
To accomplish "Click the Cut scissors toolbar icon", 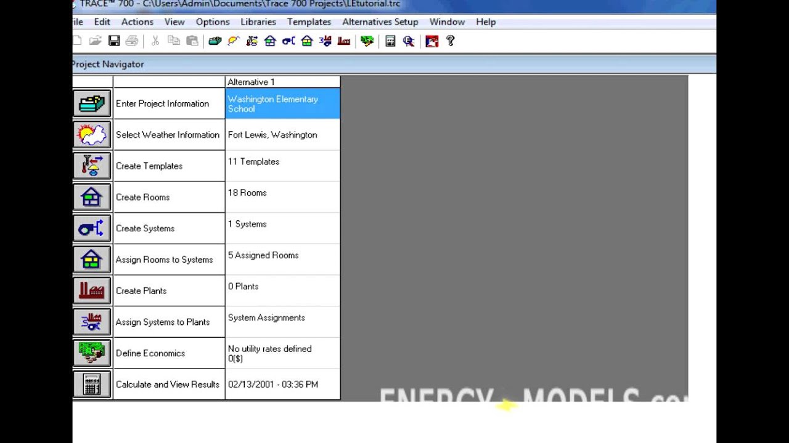I will 155,41.
